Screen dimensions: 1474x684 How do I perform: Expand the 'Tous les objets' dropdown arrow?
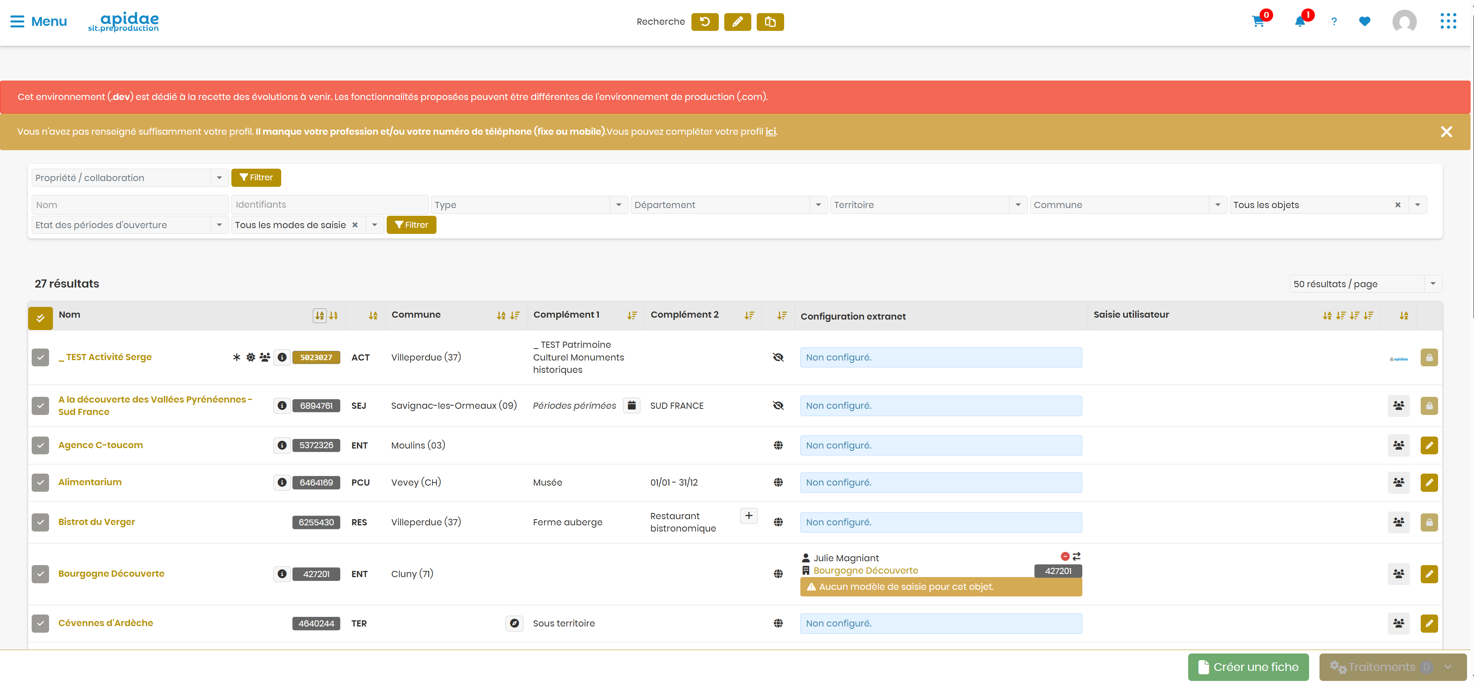click(1417, 205)
